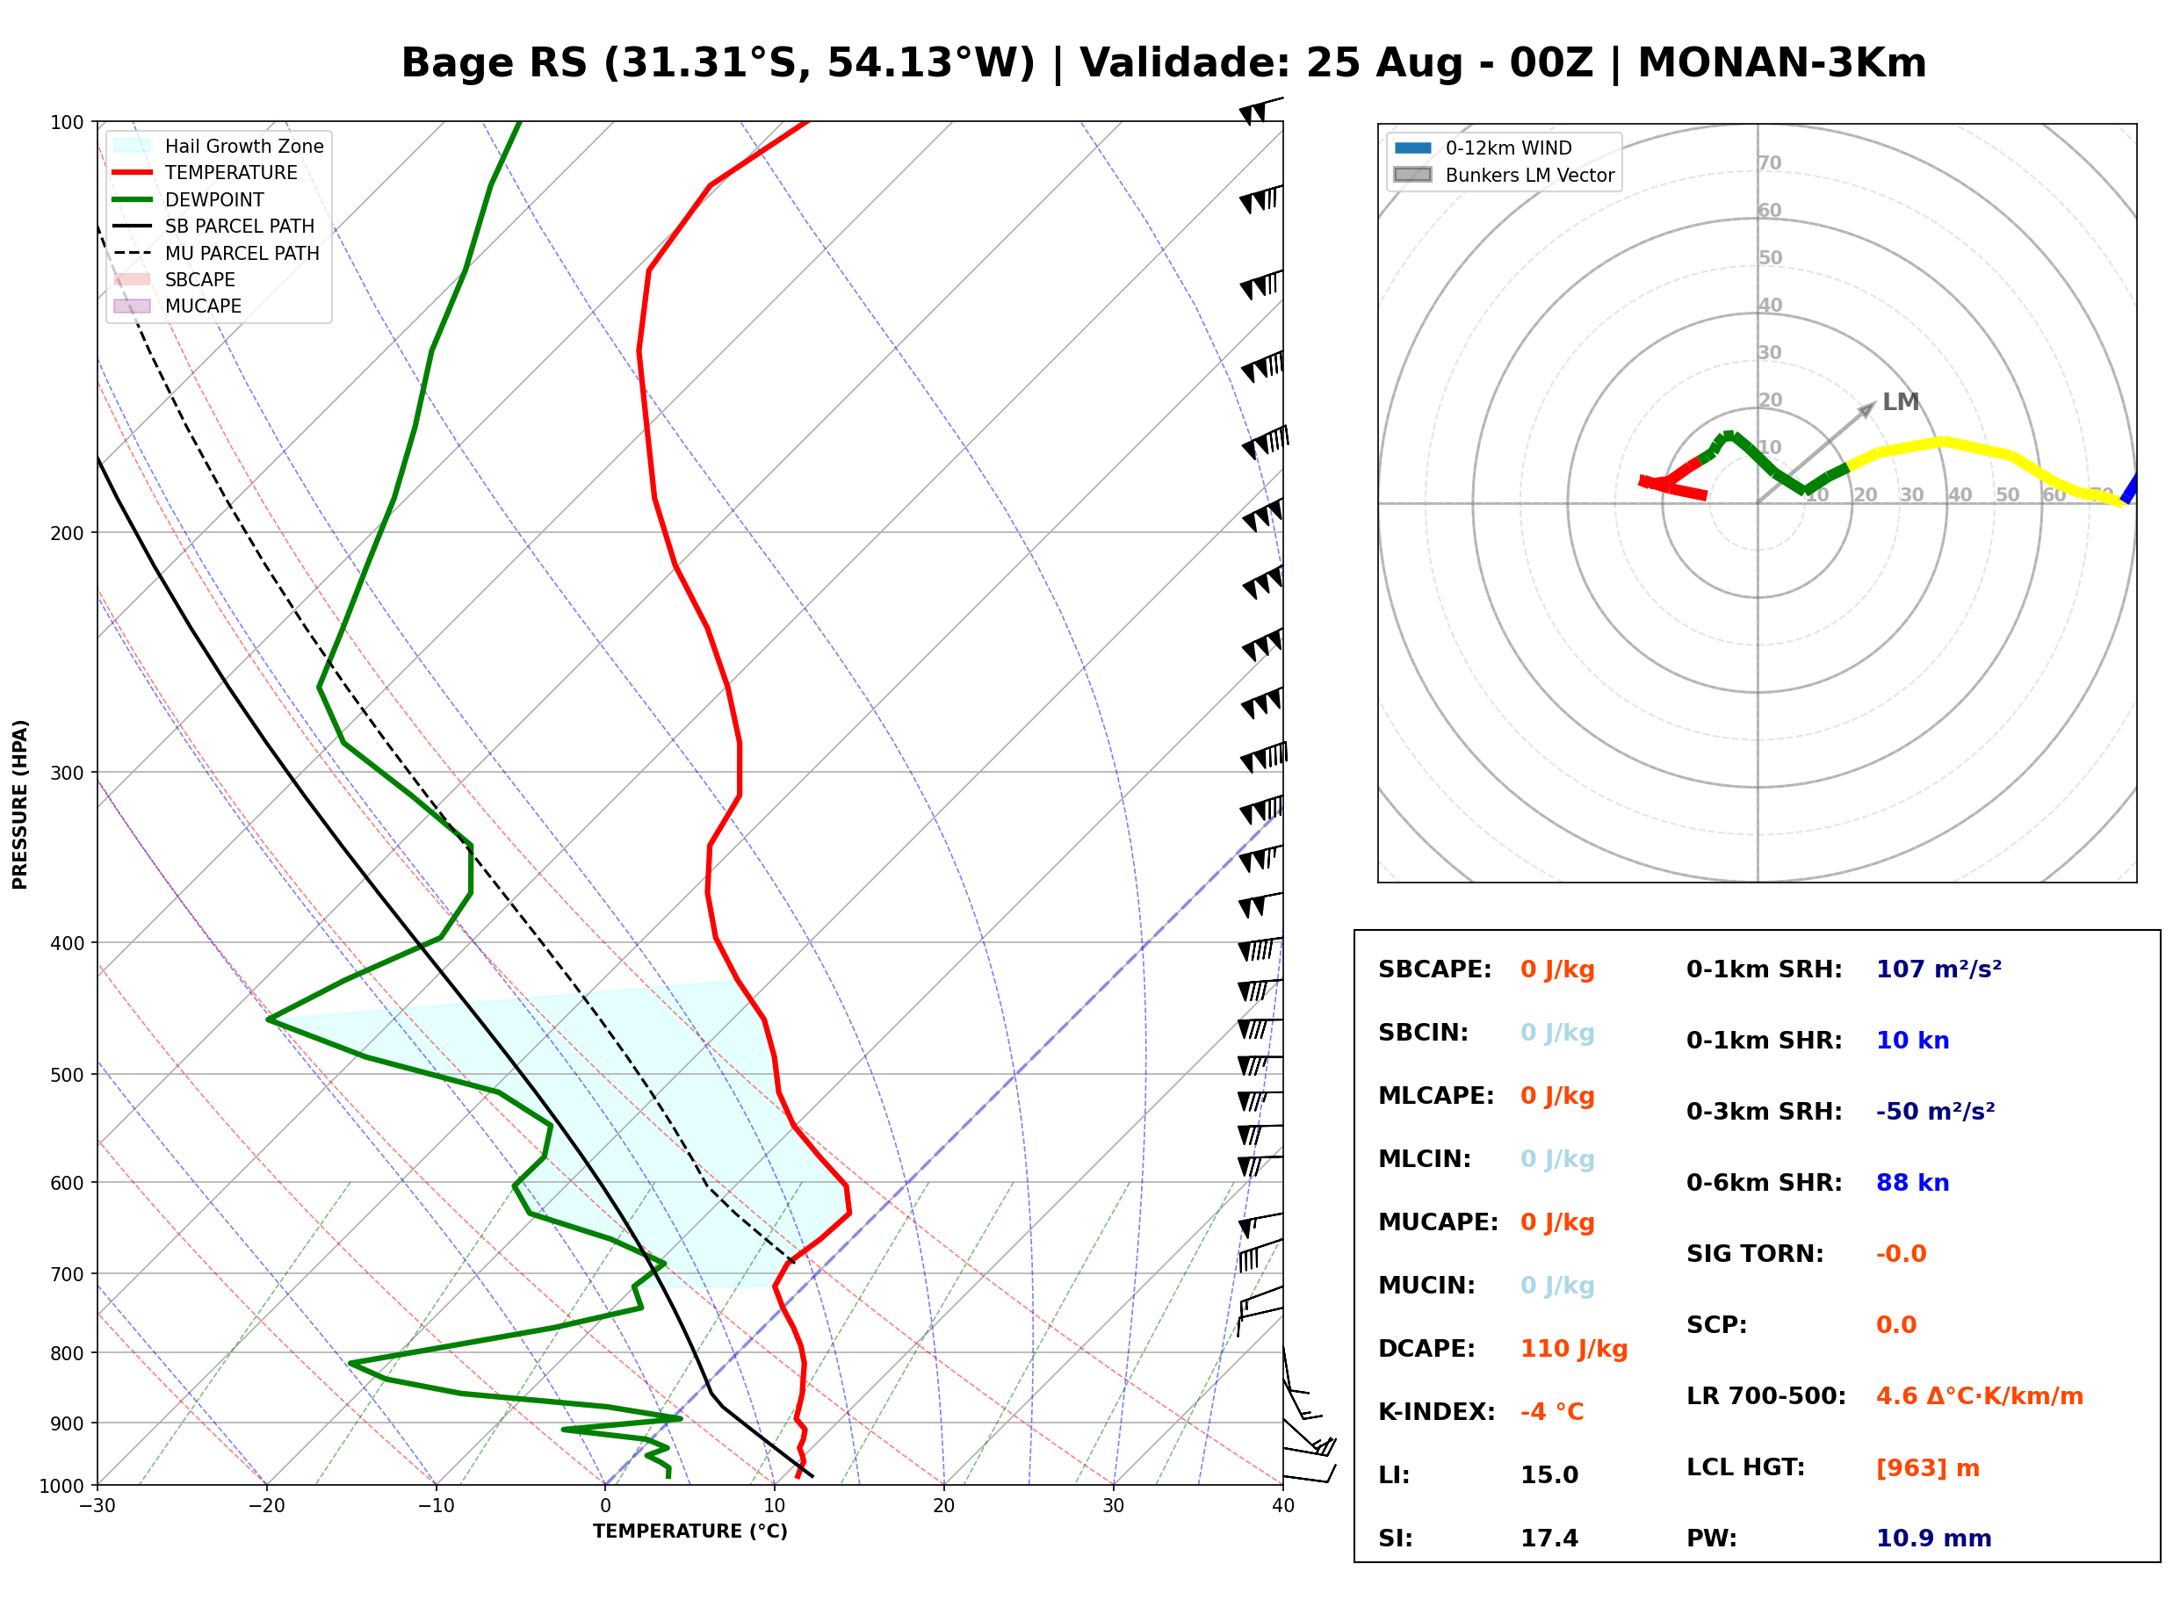Click the wind barb at the 100 hPa level
Image resolution: width=2173 pixels, height=1607 pixels.
point(1260,110)
